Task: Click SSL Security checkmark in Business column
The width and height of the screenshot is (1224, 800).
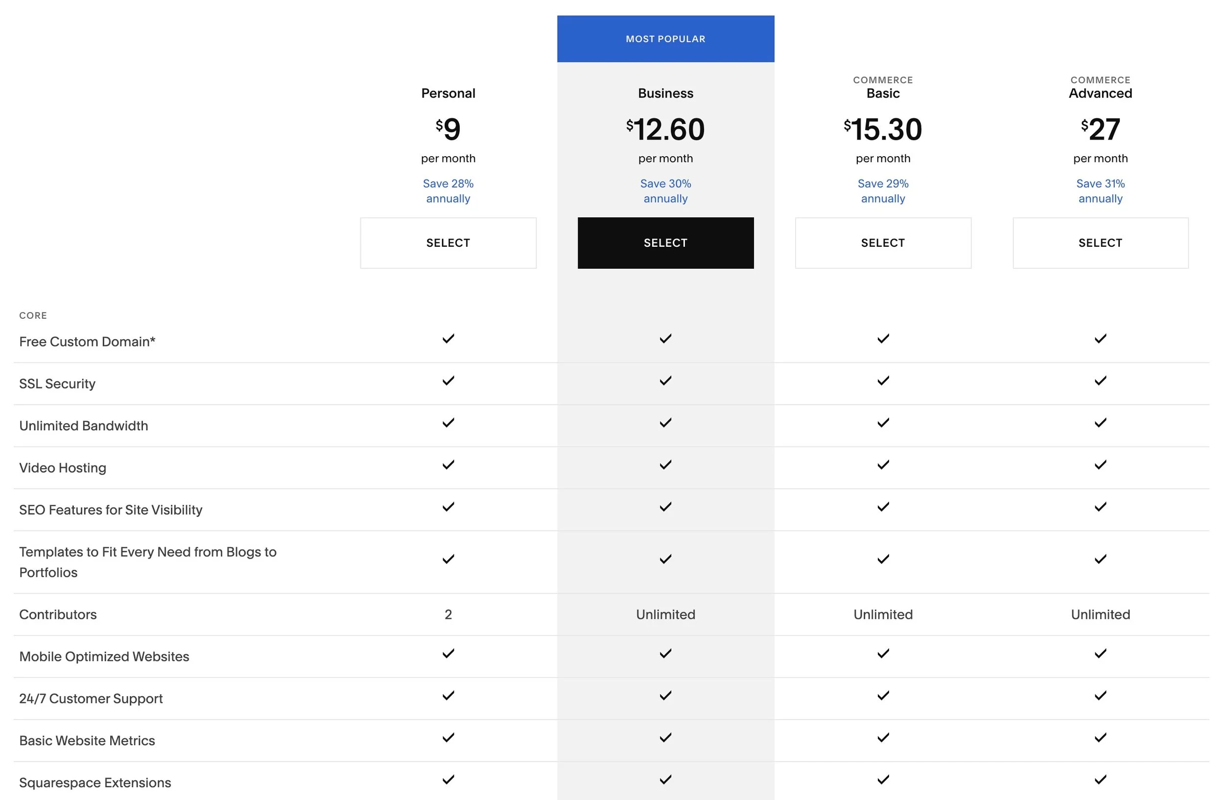Action: click(665, 380)
